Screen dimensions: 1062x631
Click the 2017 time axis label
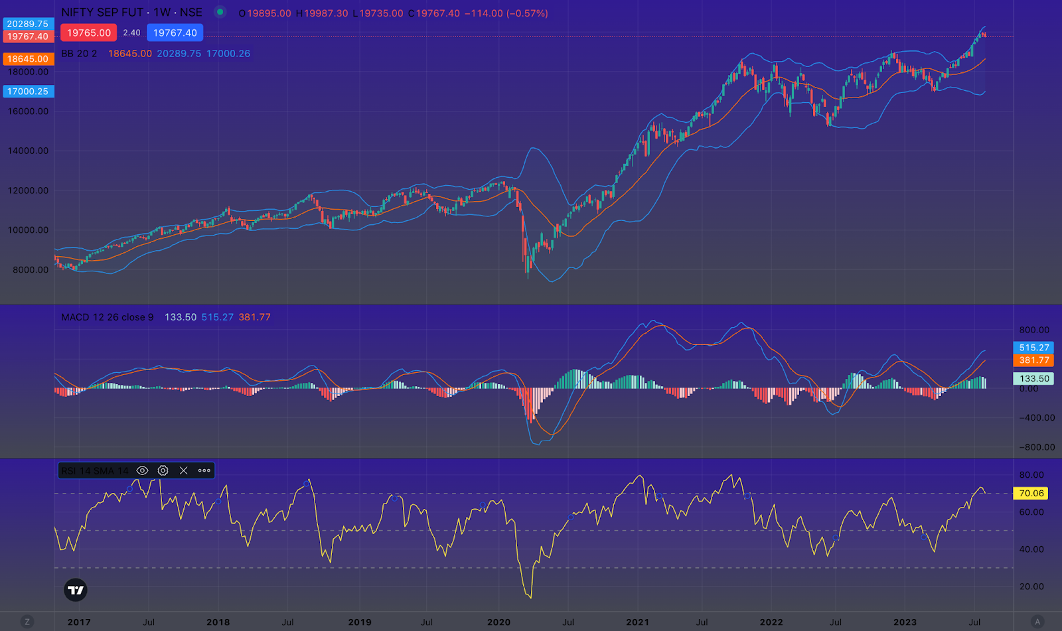click(79, 622)
